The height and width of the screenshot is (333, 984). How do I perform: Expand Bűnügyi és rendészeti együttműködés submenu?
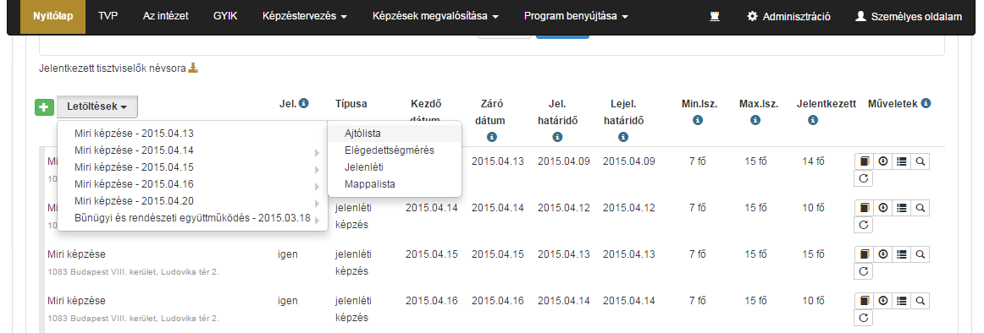point(192,218)
